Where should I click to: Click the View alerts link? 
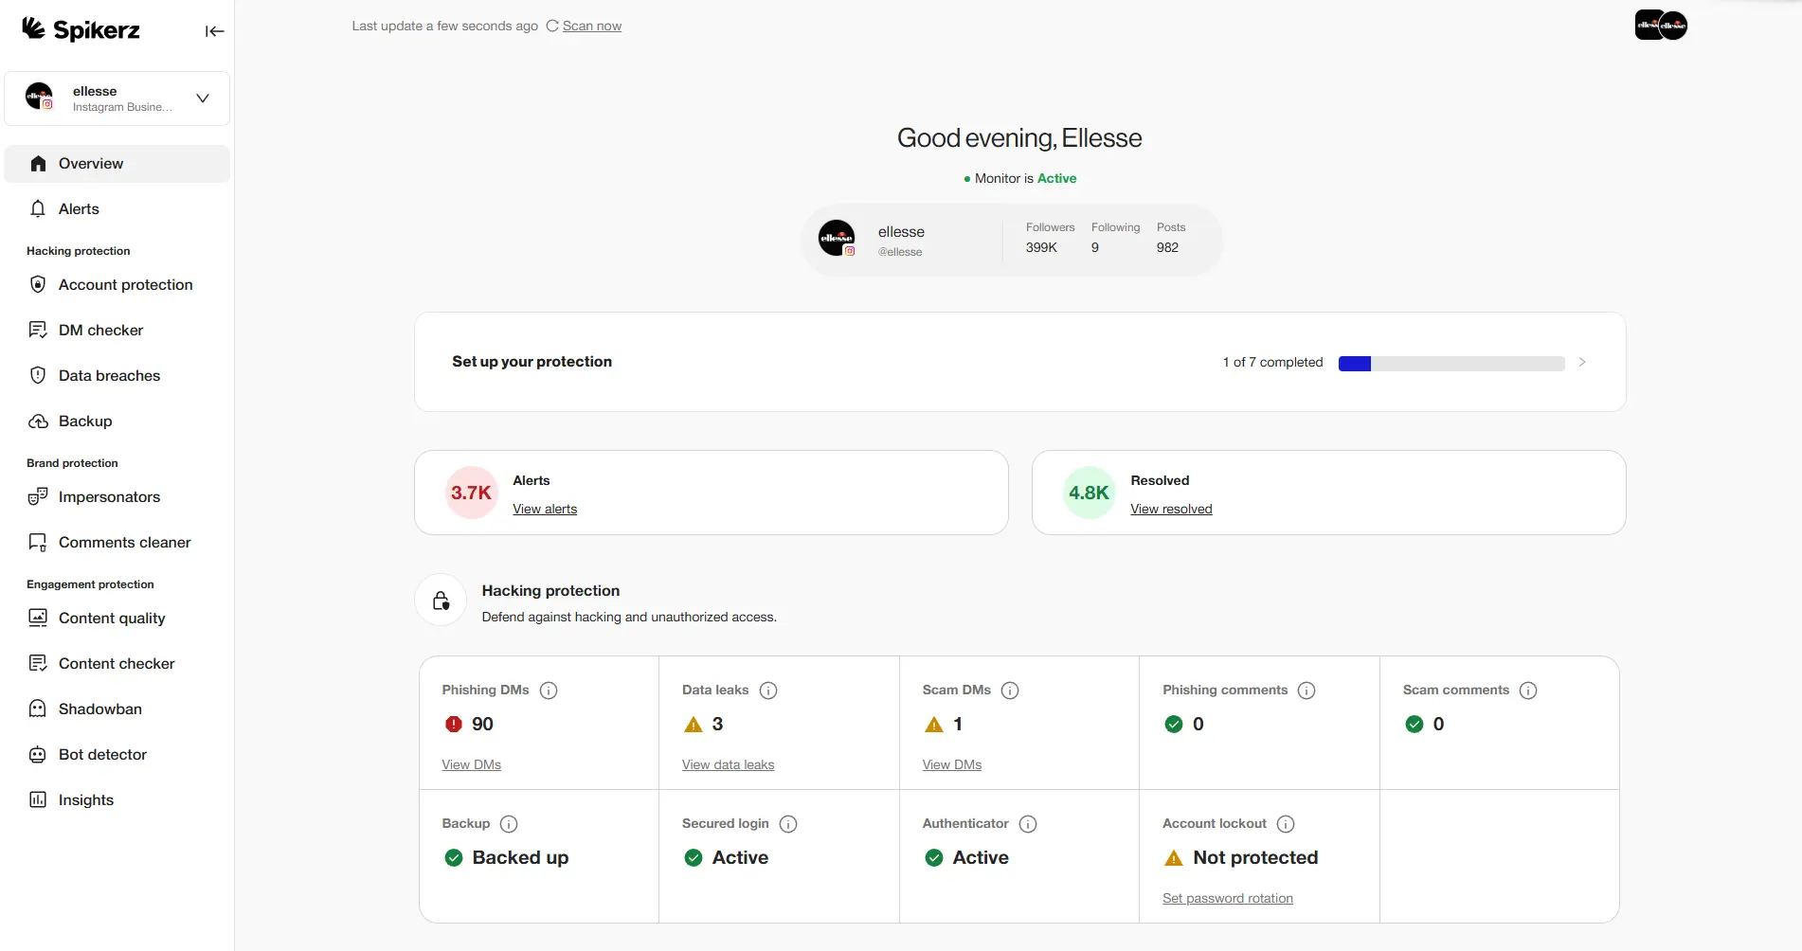pos(545,510)
